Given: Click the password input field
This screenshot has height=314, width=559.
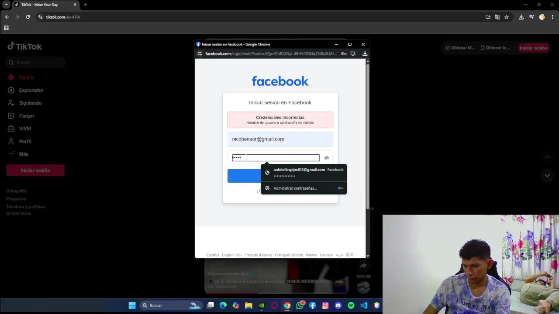Looking at the screenshot, I should pos(276,158).
